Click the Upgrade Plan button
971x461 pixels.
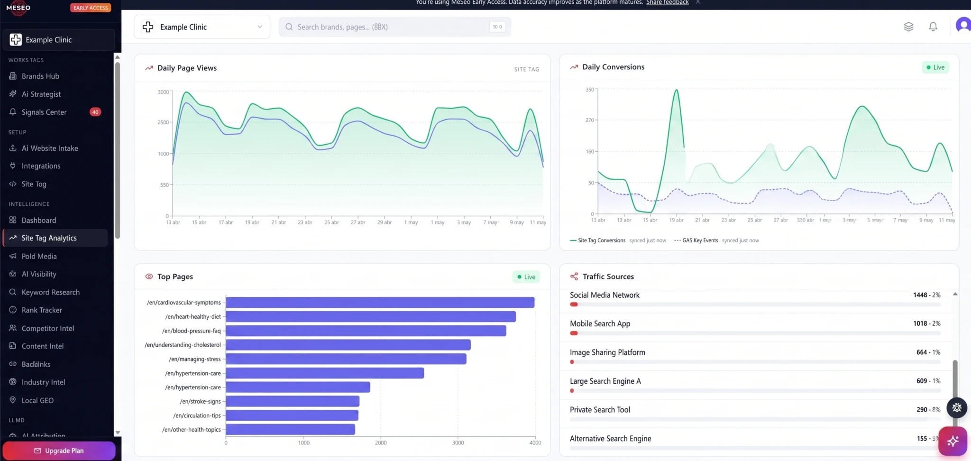59,451
